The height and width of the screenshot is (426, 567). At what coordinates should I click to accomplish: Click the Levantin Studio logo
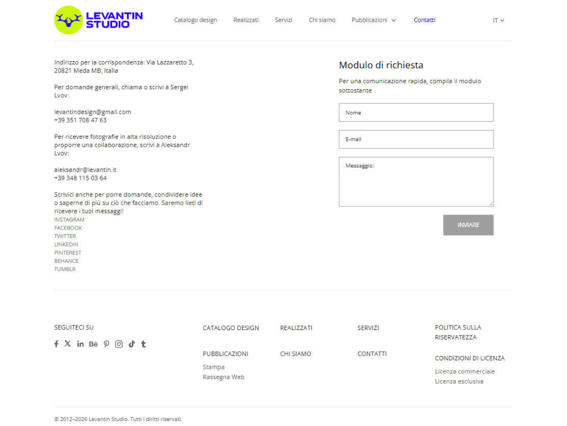[x=98, y=20]
